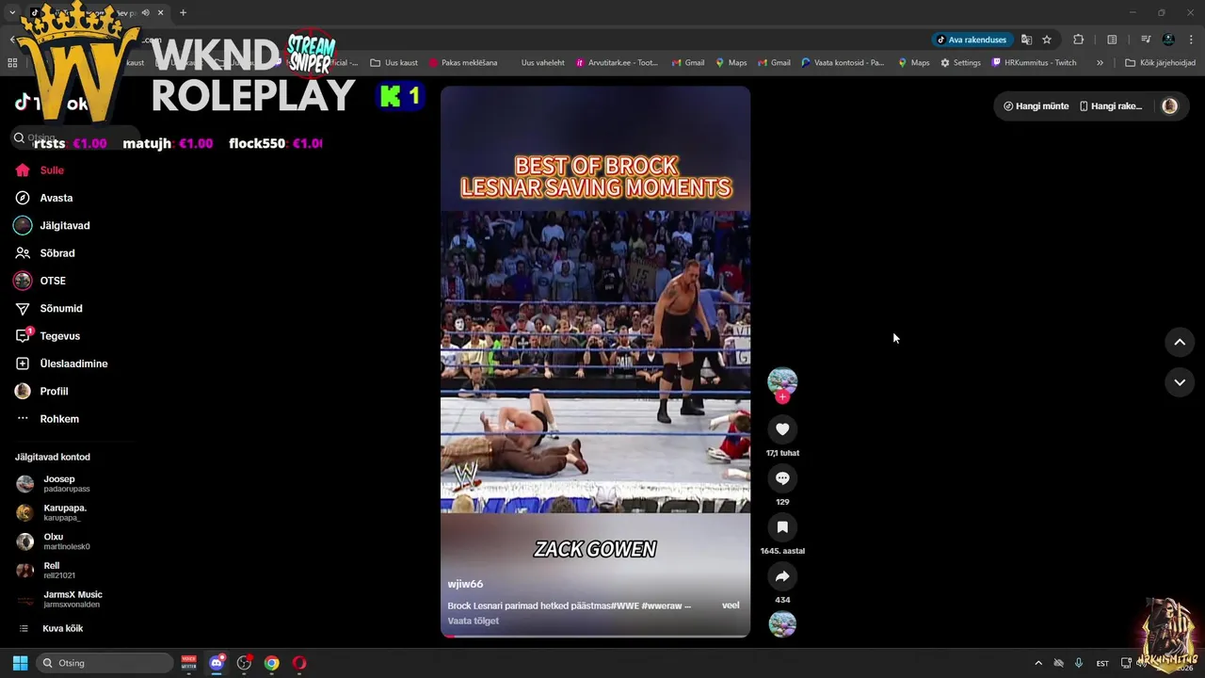Open the Sulle home feed

(x=40, y=170)
